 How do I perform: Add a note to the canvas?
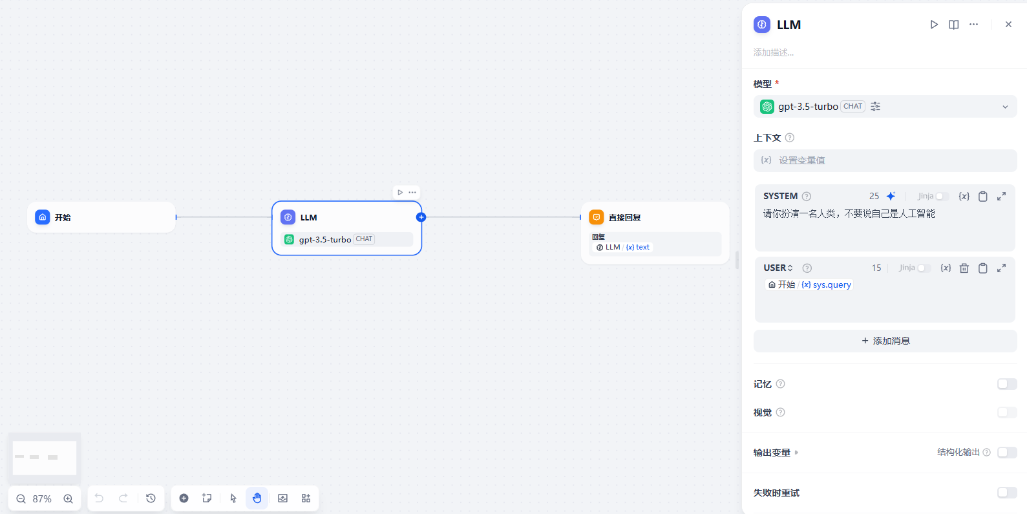207,498
